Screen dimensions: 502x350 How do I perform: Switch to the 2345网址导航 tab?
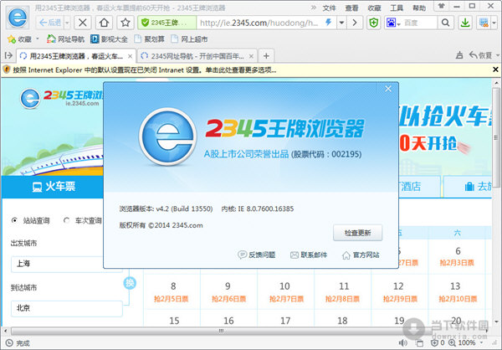(x=197, y=56)
